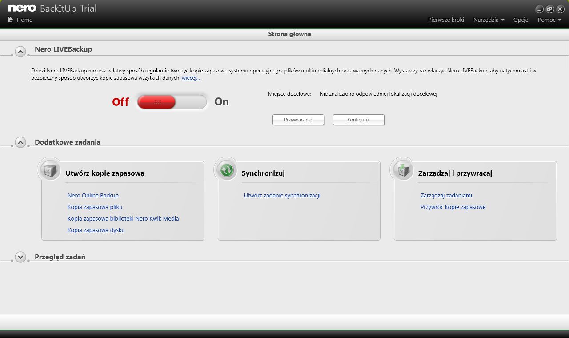Click the Konfiguruj button

358,120
